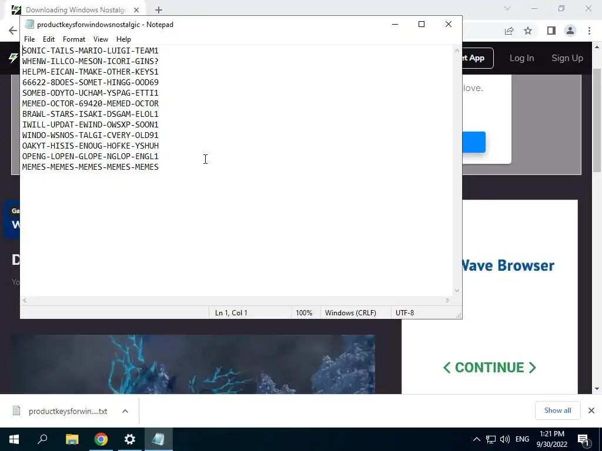Click the Log In link

coord(521,58)
